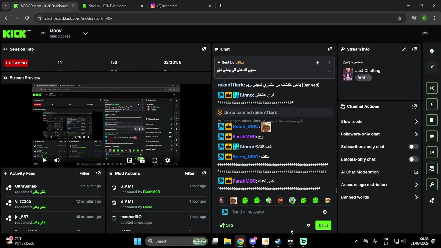Open Discord from taskbar
The image size is (441, 248).
[253, 241]
